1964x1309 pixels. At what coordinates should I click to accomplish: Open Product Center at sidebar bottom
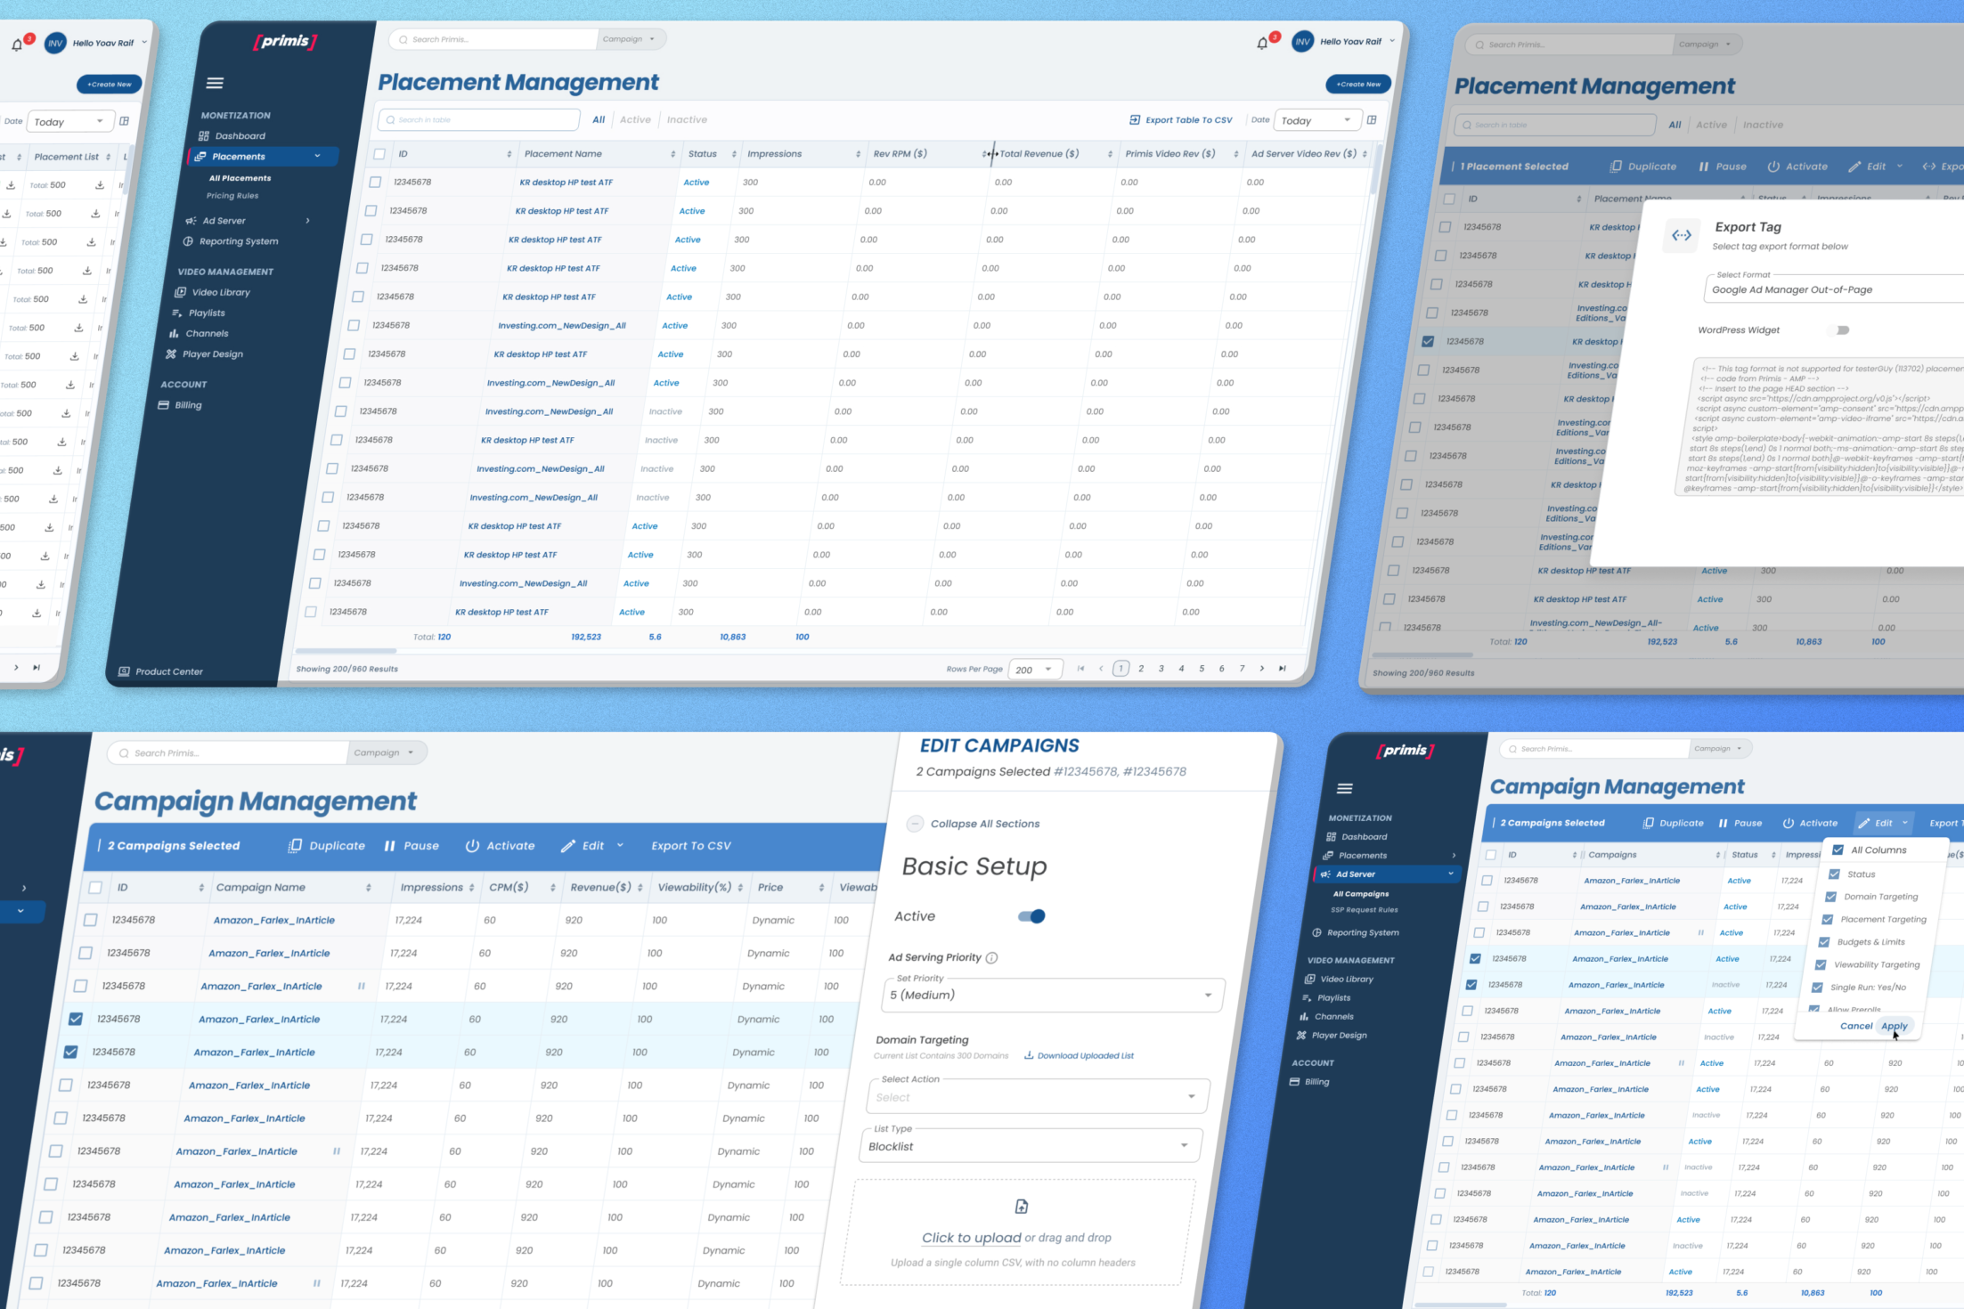[168, 671]
